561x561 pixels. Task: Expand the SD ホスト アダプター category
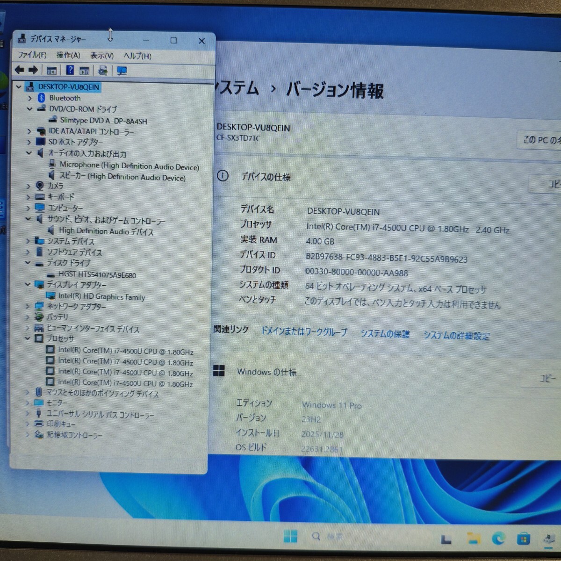(x=29, y=142)
